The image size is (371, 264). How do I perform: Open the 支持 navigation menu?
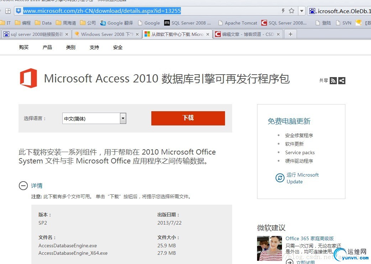94,47
